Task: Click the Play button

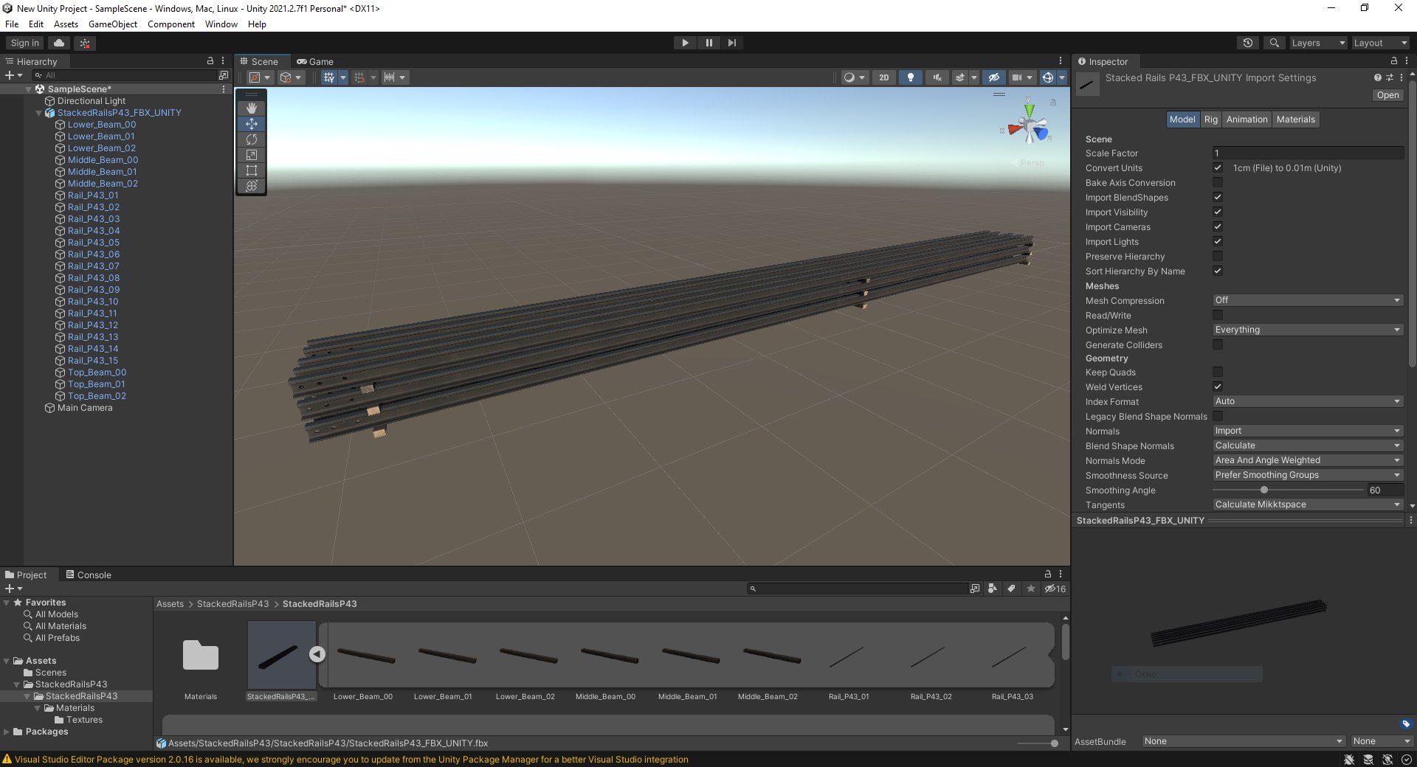Action: (685, 43)
